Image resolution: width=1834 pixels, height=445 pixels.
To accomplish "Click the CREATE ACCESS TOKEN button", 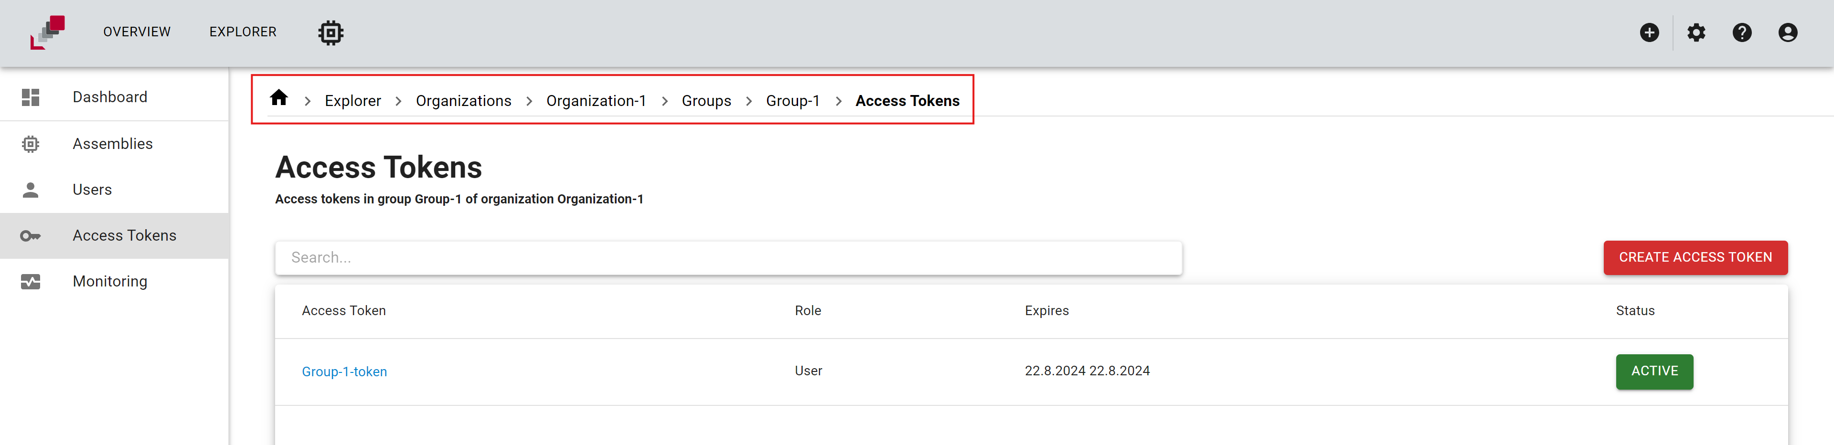I will tap(1695, 258).
